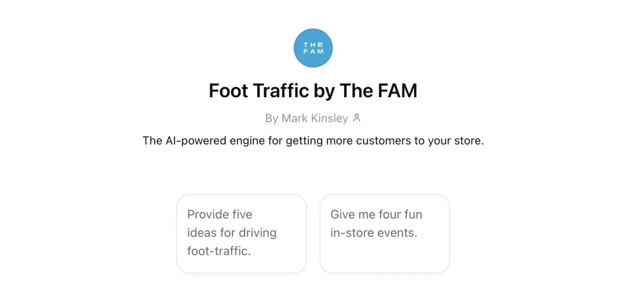Click the 'in-store events.' line in second card
637x306 pixels.
point(374,233)
